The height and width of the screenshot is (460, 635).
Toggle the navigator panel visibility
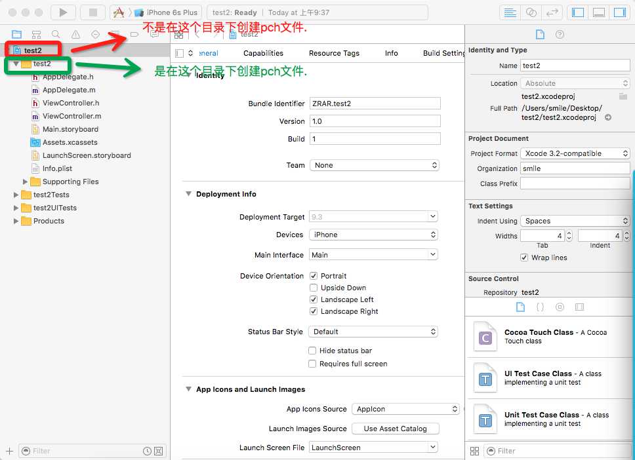point(577,12)
